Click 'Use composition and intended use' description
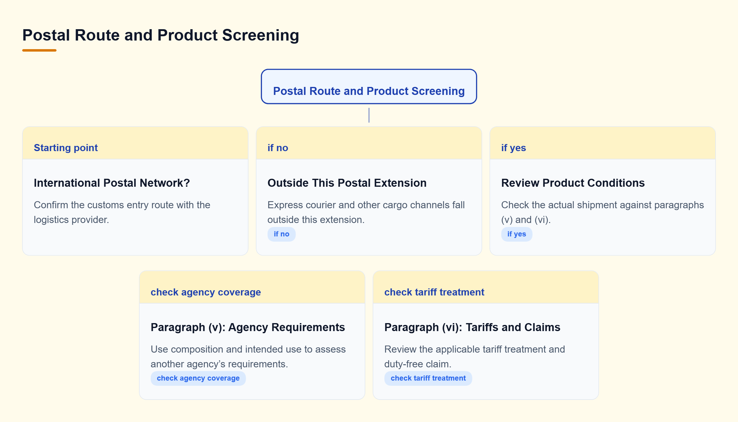Screen dimensions: 738x422 [x=248, y=357]
